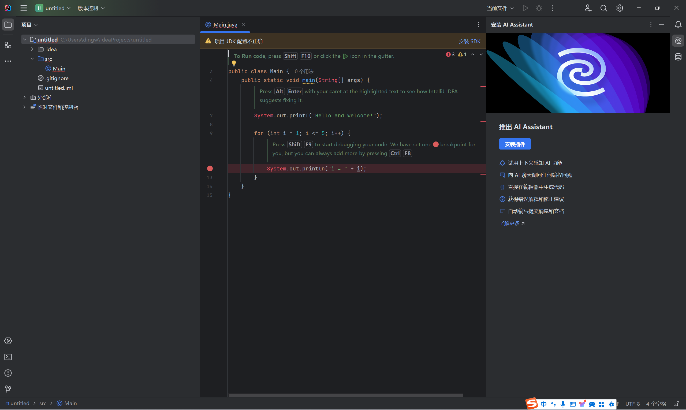Viewport: 686px width, 410px height.
Task: Click the quick-fix light bulb in the editor
Action: [234, 63]
